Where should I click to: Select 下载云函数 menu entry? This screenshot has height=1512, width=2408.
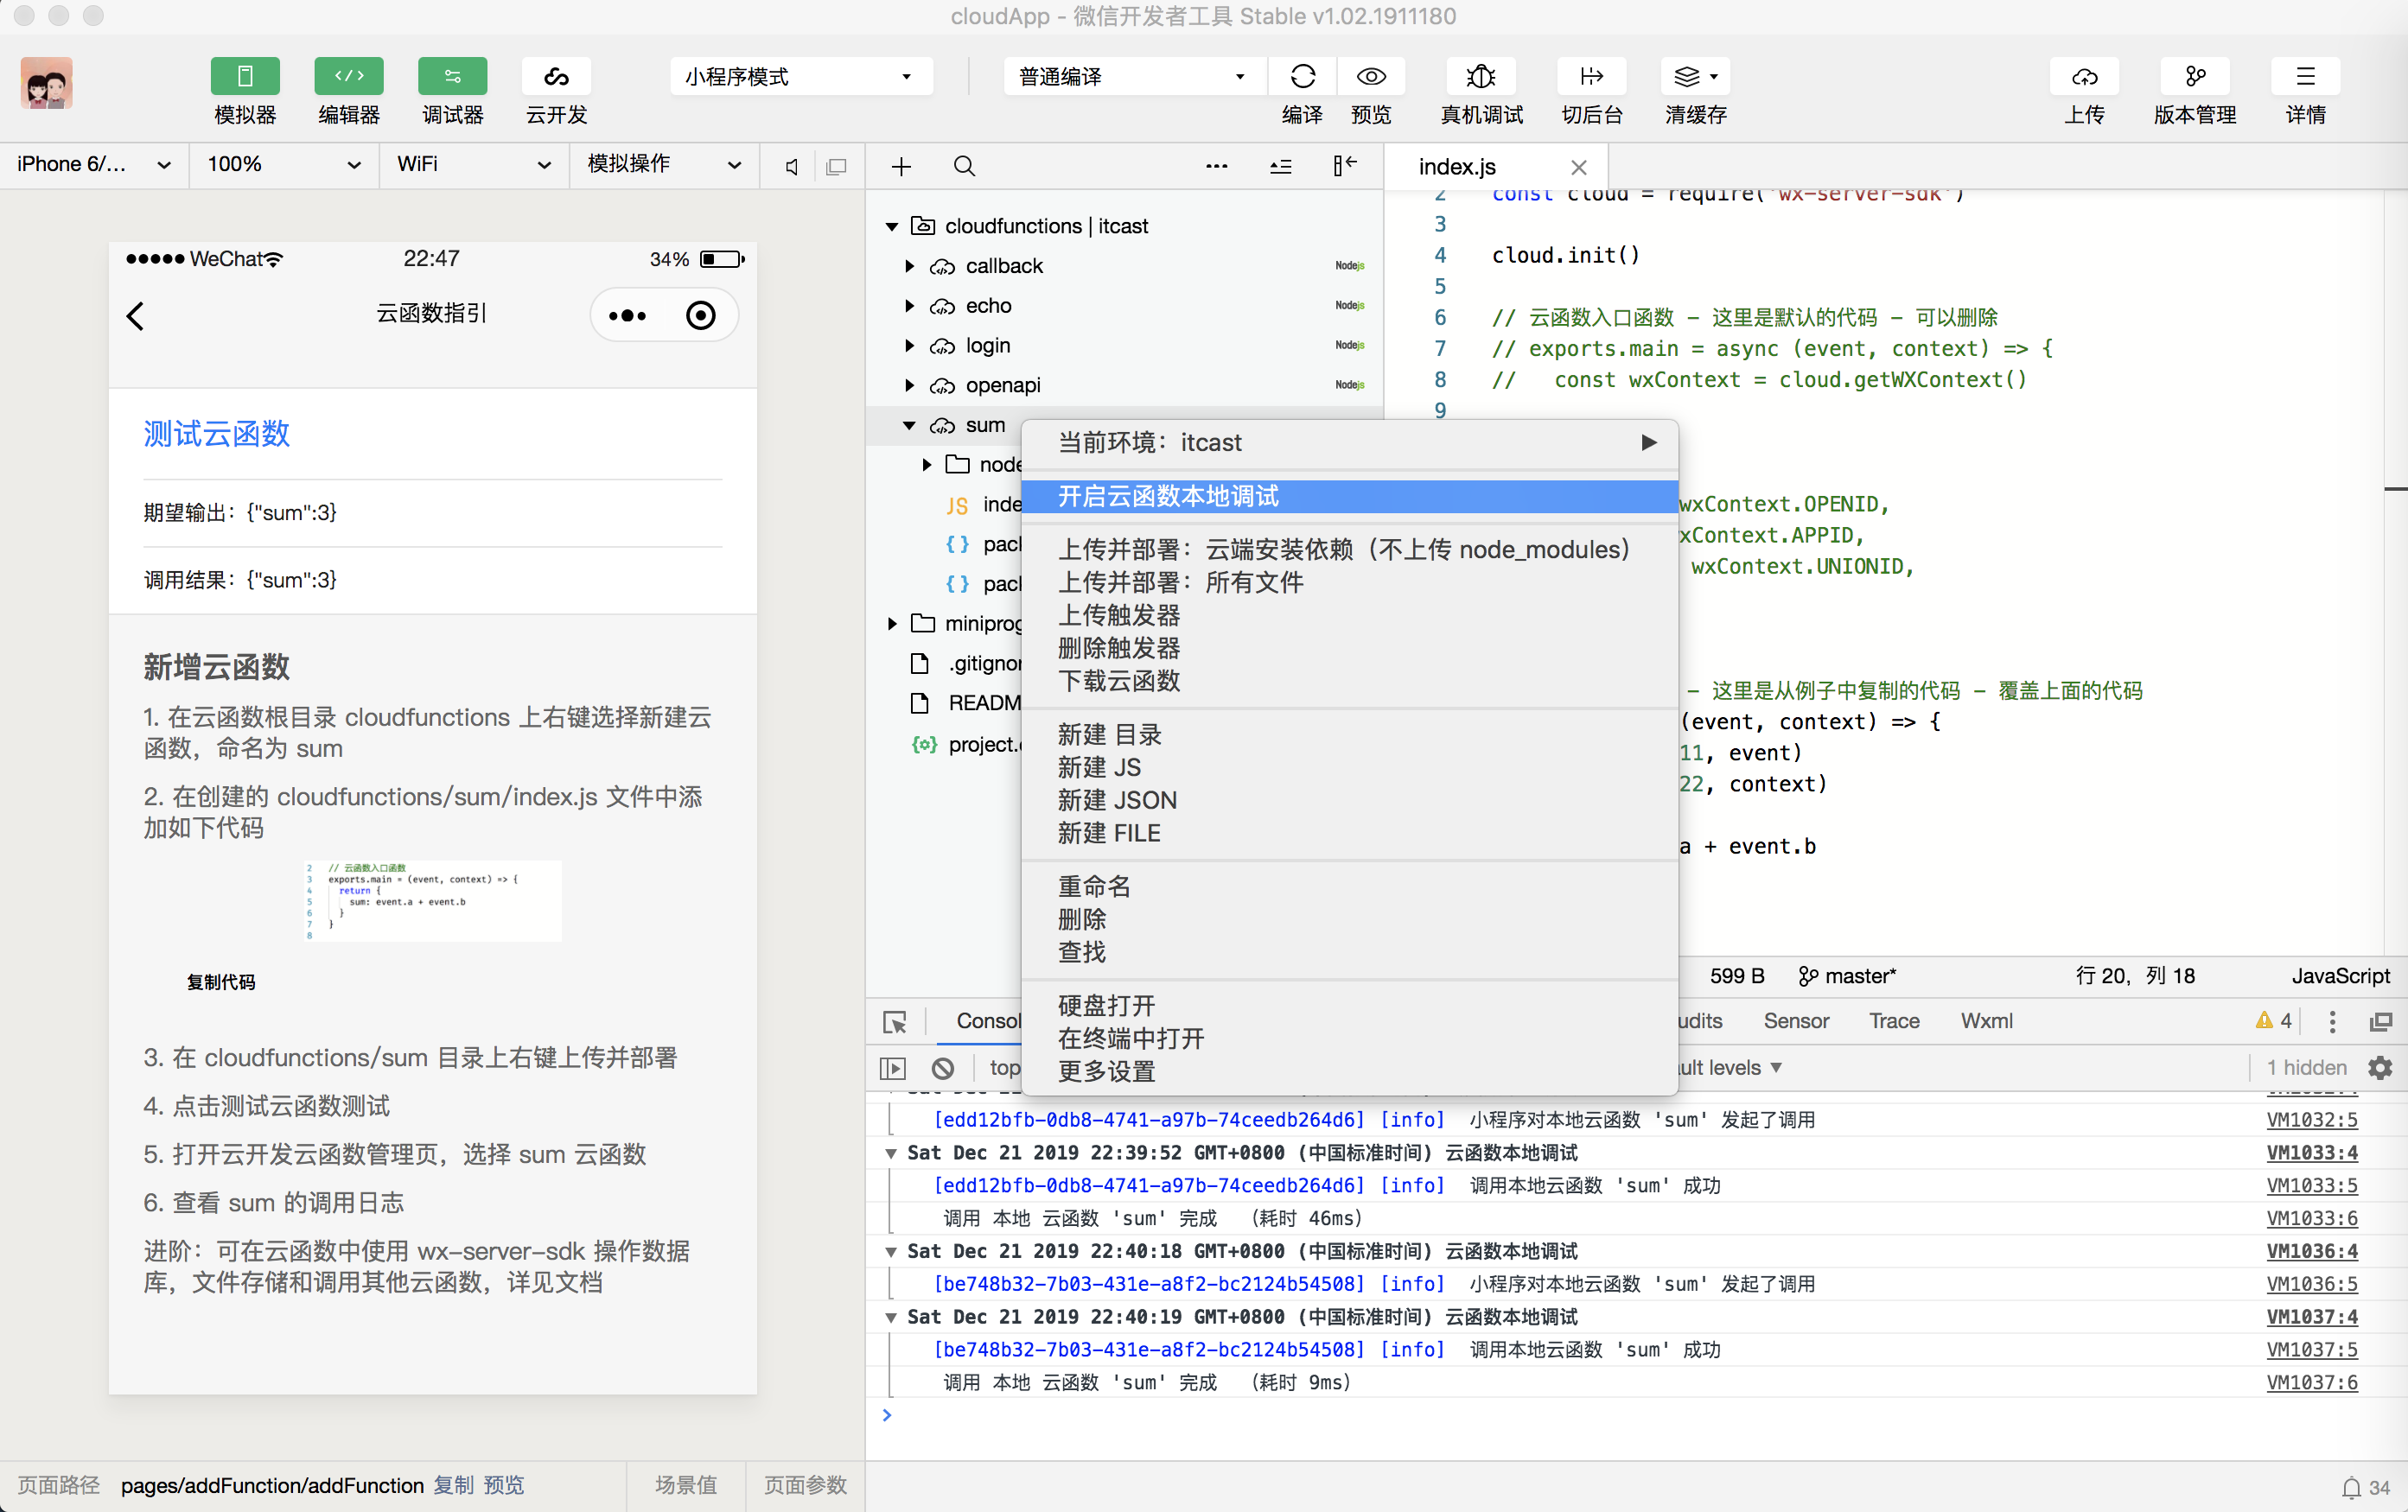point(1349,682)
